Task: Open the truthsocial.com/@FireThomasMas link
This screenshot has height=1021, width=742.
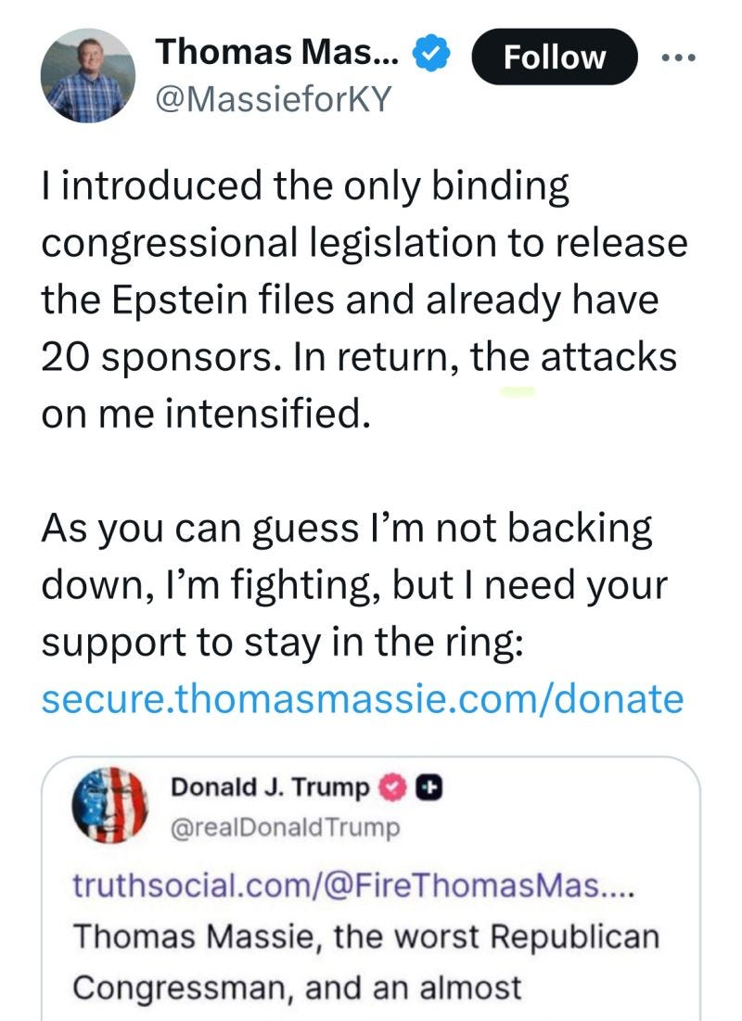Action: (x=352, y=885)
